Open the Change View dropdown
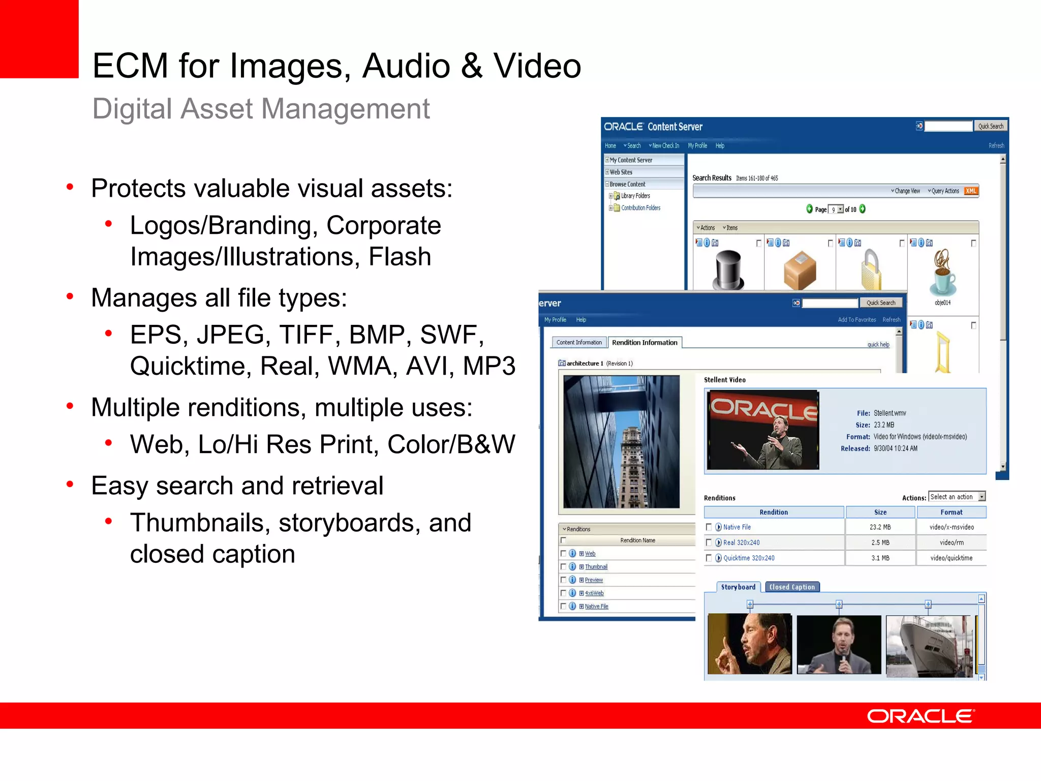1041x781 pixels. tap(905, 191)
